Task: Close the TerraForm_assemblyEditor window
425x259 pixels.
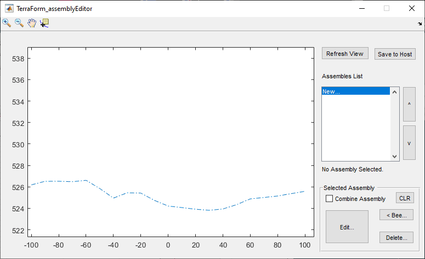Action: [412, 8]
